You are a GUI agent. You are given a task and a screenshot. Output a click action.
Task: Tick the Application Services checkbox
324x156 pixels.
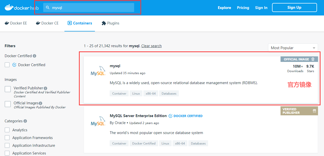pos(7,153)
